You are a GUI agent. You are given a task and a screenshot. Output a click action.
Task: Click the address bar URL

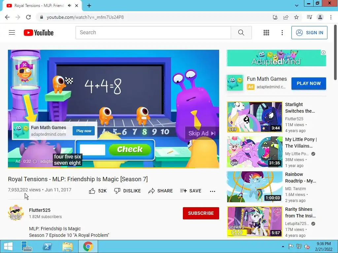(85, 17)
